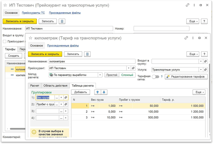Open Еще menu above the calculation table

coord(199,92)
